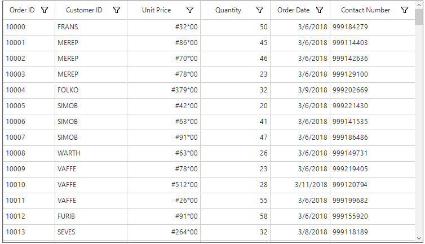Click the vertical scrollbar thumb
Image resolution: width=425 pixels, height=244 pixels.
[x=419, y=17]
